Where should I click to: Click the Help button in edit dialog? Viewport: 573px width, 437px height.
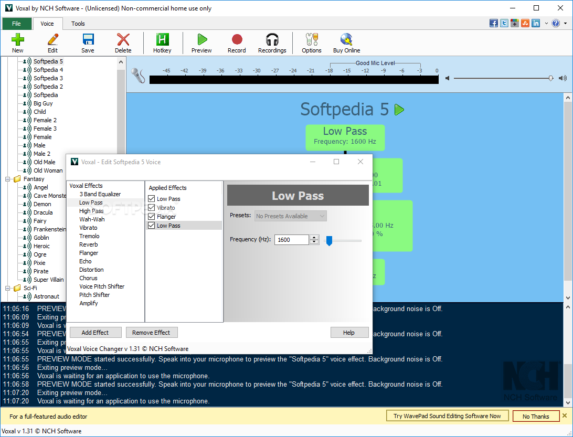click(348, 333)
